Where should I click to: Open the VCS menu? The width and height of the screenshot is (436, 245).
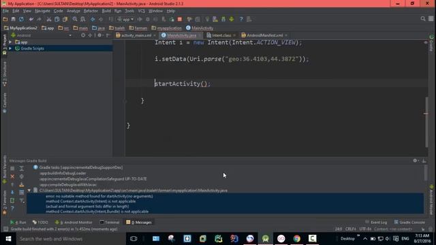[141, 11]
